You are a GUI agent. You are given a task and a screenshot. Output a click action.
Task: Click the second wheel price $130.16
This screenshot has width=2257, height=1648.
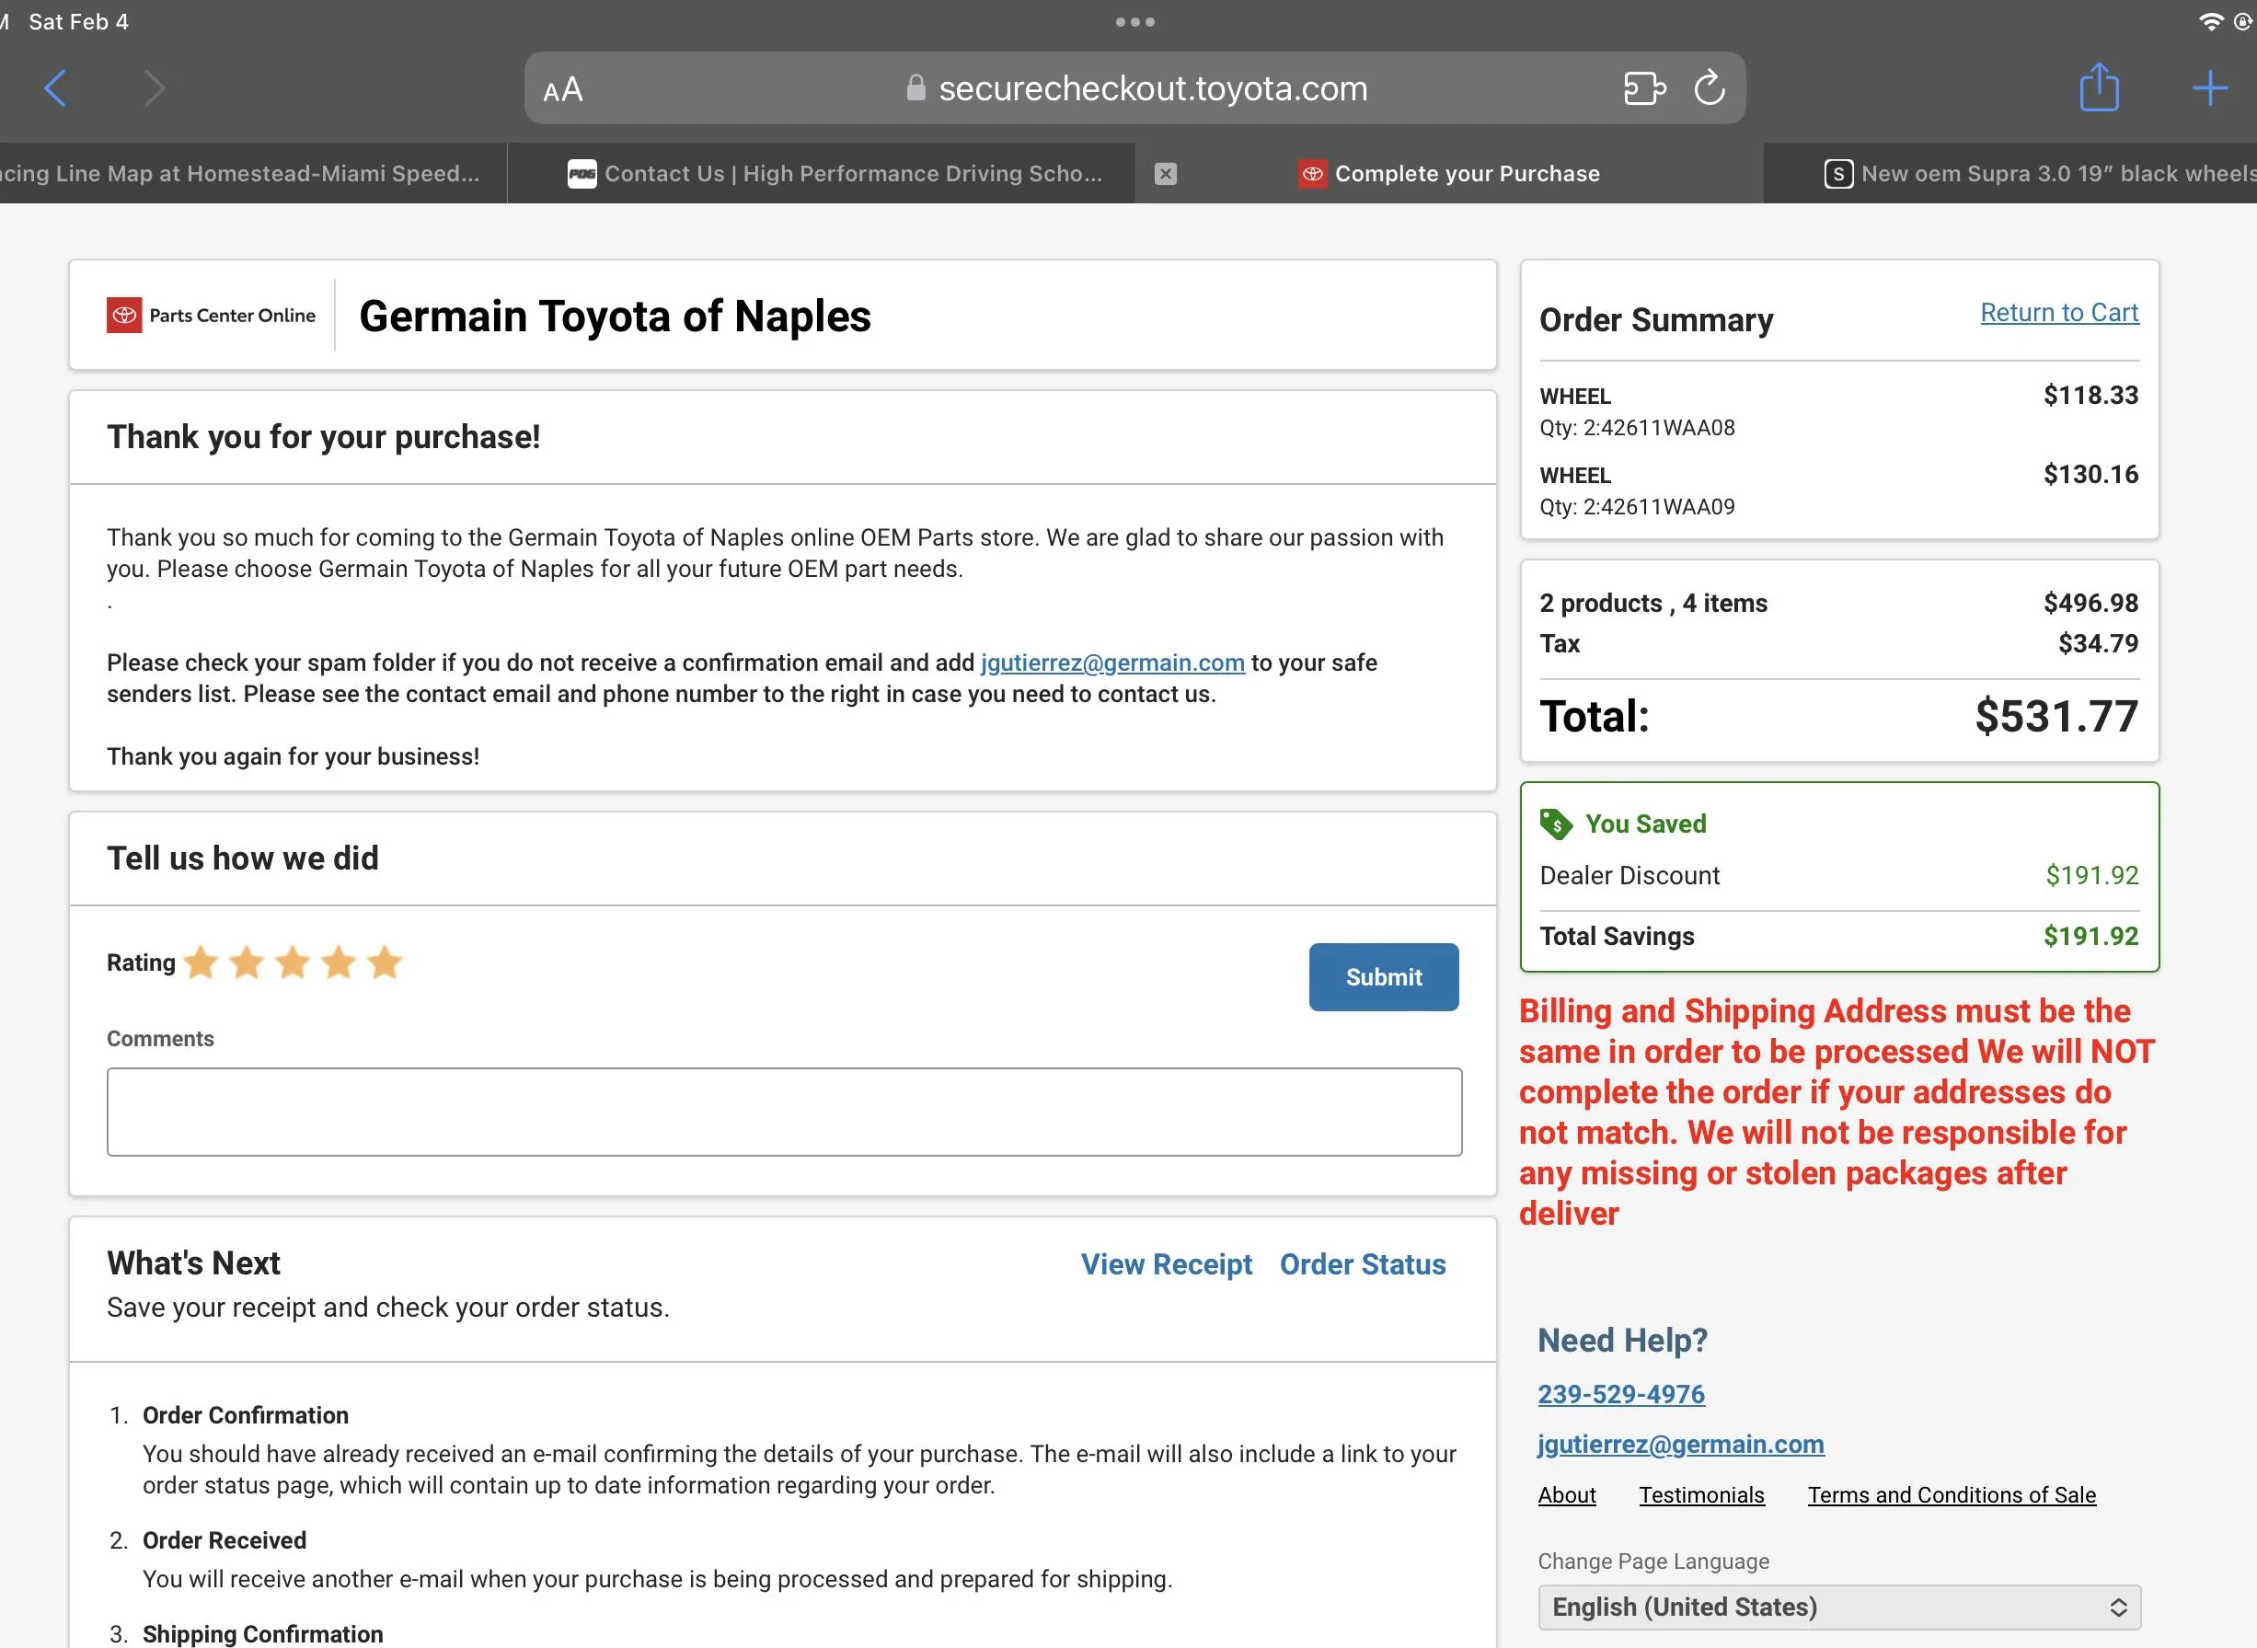2090,474
